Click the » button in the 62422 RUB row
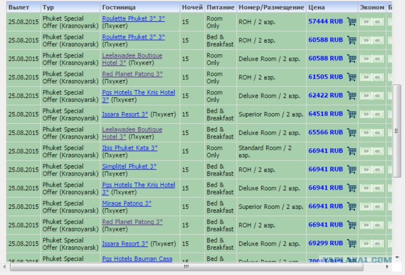Viewport: 405px width, 275px height. pos(366,96)
